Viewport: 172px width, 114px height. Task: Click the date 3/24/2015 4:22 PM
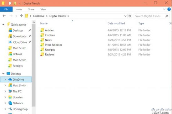(x=119, y=55)
